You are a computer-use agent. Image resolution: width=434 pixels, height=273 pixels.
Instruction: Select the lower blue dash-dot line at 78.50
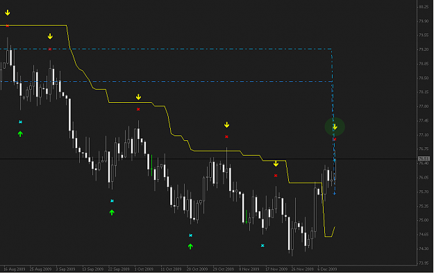point(166,82)
